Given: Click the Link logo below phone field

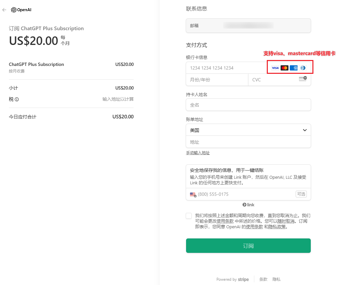Looking at the screenshot, I should (x=248, y=205).
